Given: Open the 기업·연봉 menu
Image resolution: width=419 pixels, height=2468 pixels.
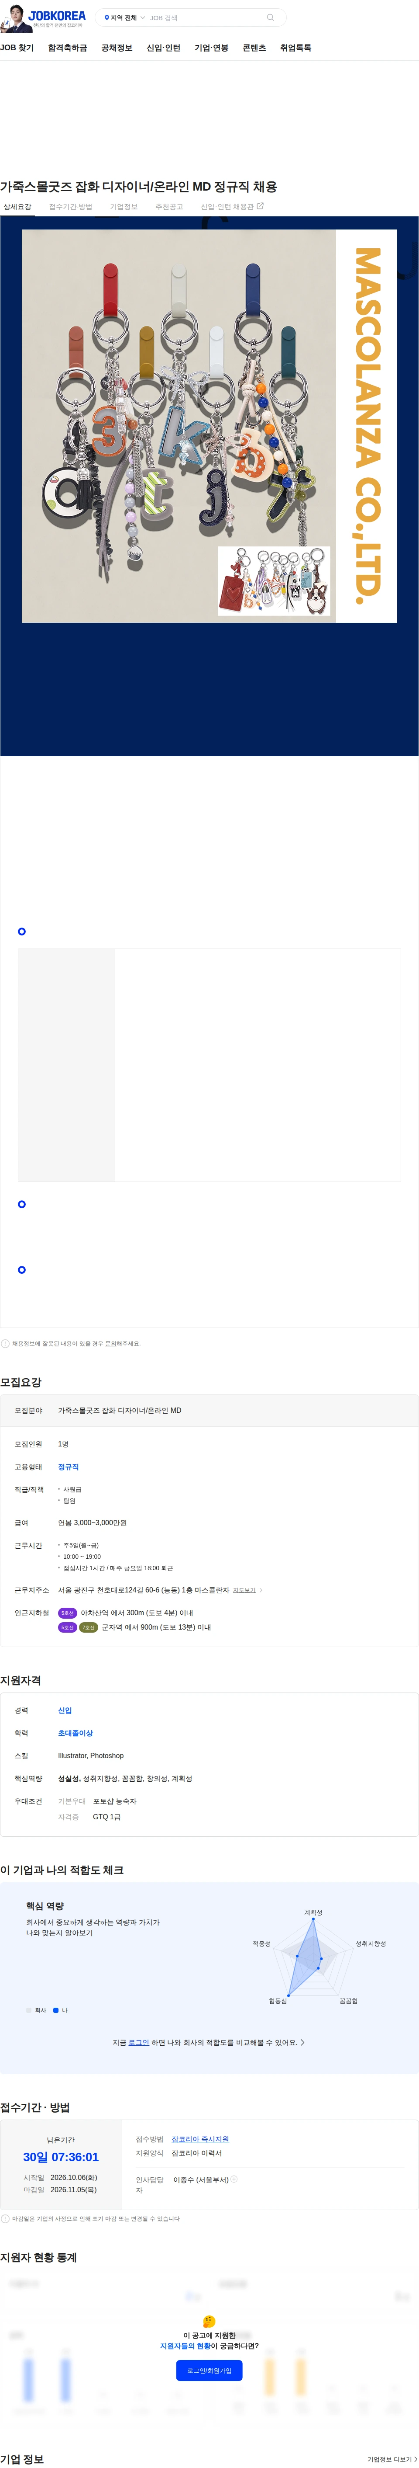Looking at the screenshot, I should (x=211, y=48).
